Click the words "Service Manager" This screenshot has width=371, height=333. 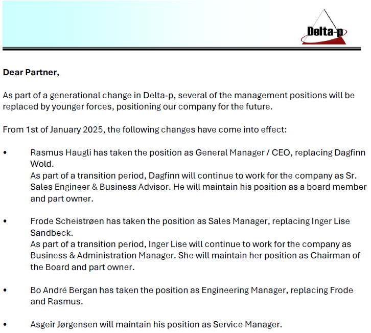tap(246, 324)
